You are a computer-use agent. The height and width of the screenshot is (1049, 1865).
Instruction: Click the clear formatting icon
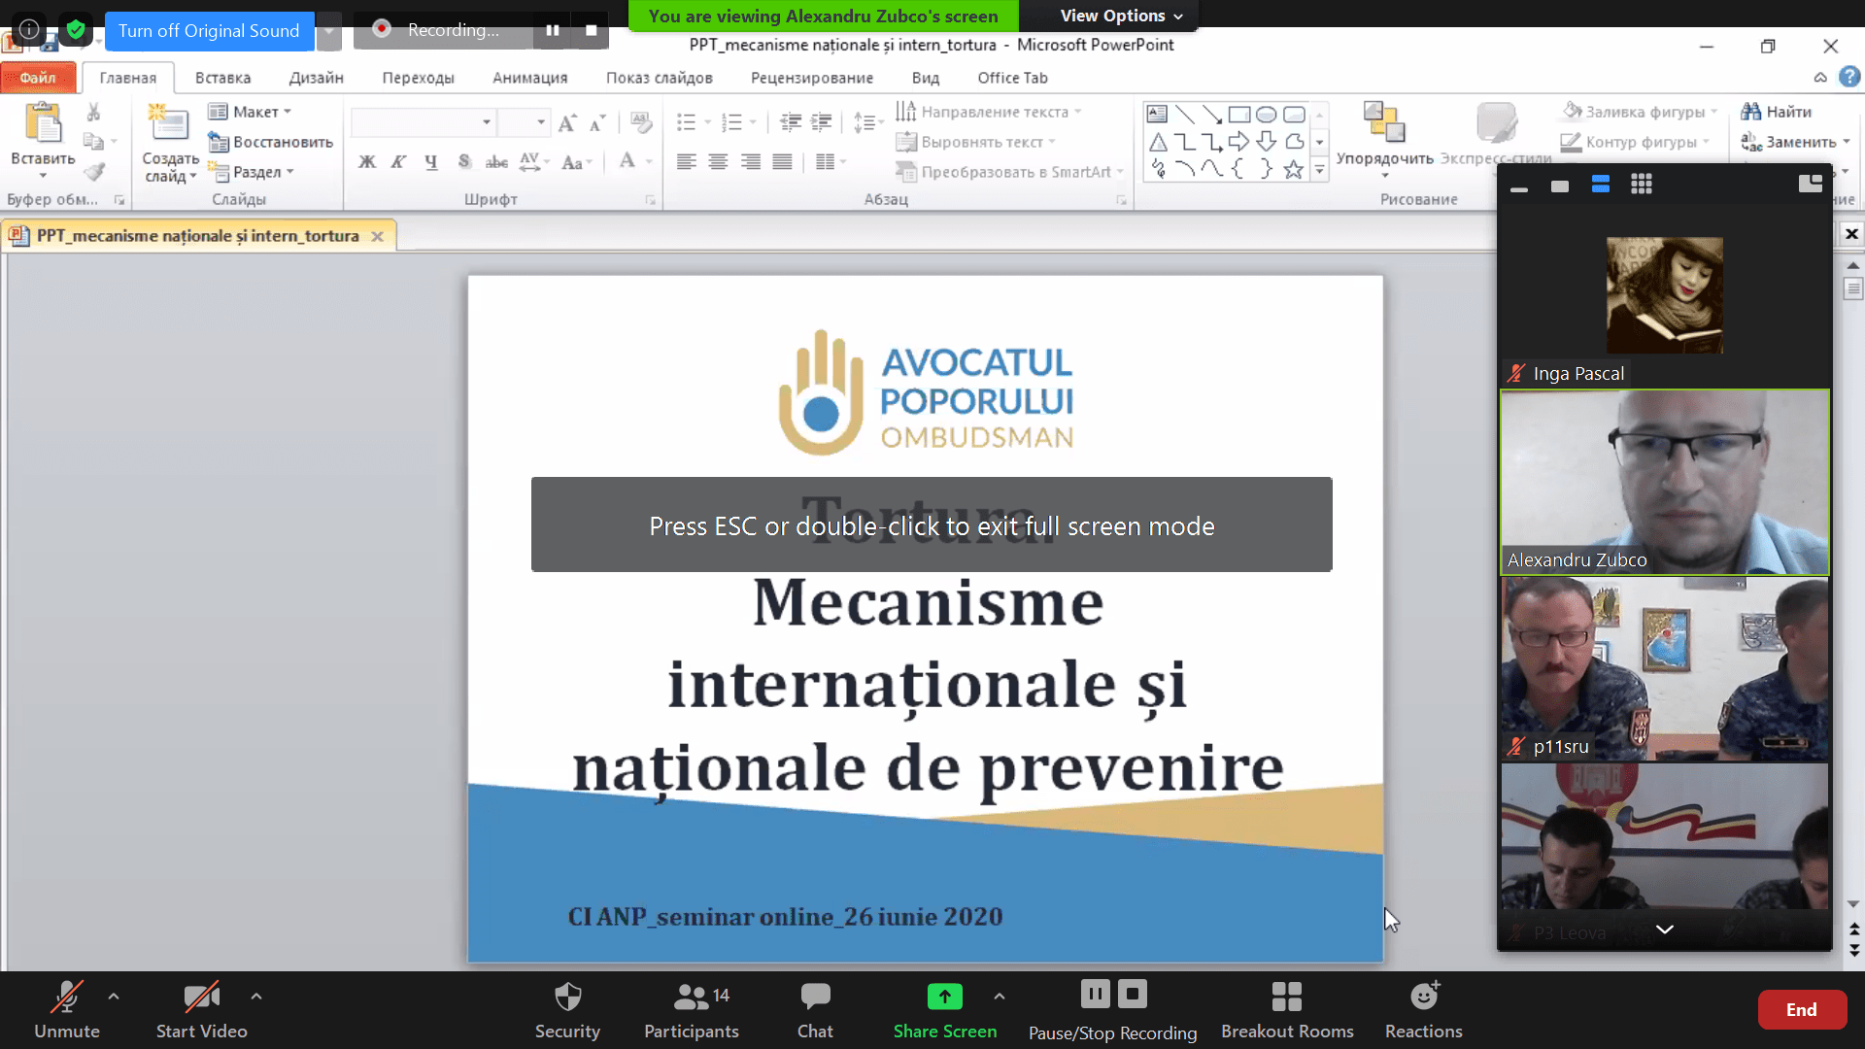pyautogui.click(x=641, y=122)
